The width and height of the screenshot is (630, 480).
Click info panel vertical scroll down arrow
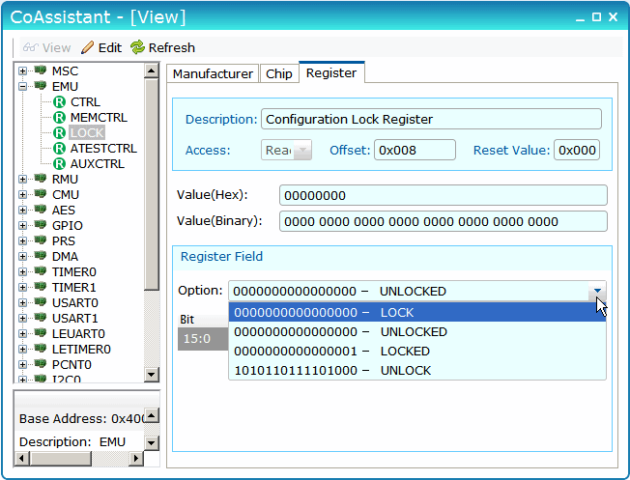pos(152,443)
